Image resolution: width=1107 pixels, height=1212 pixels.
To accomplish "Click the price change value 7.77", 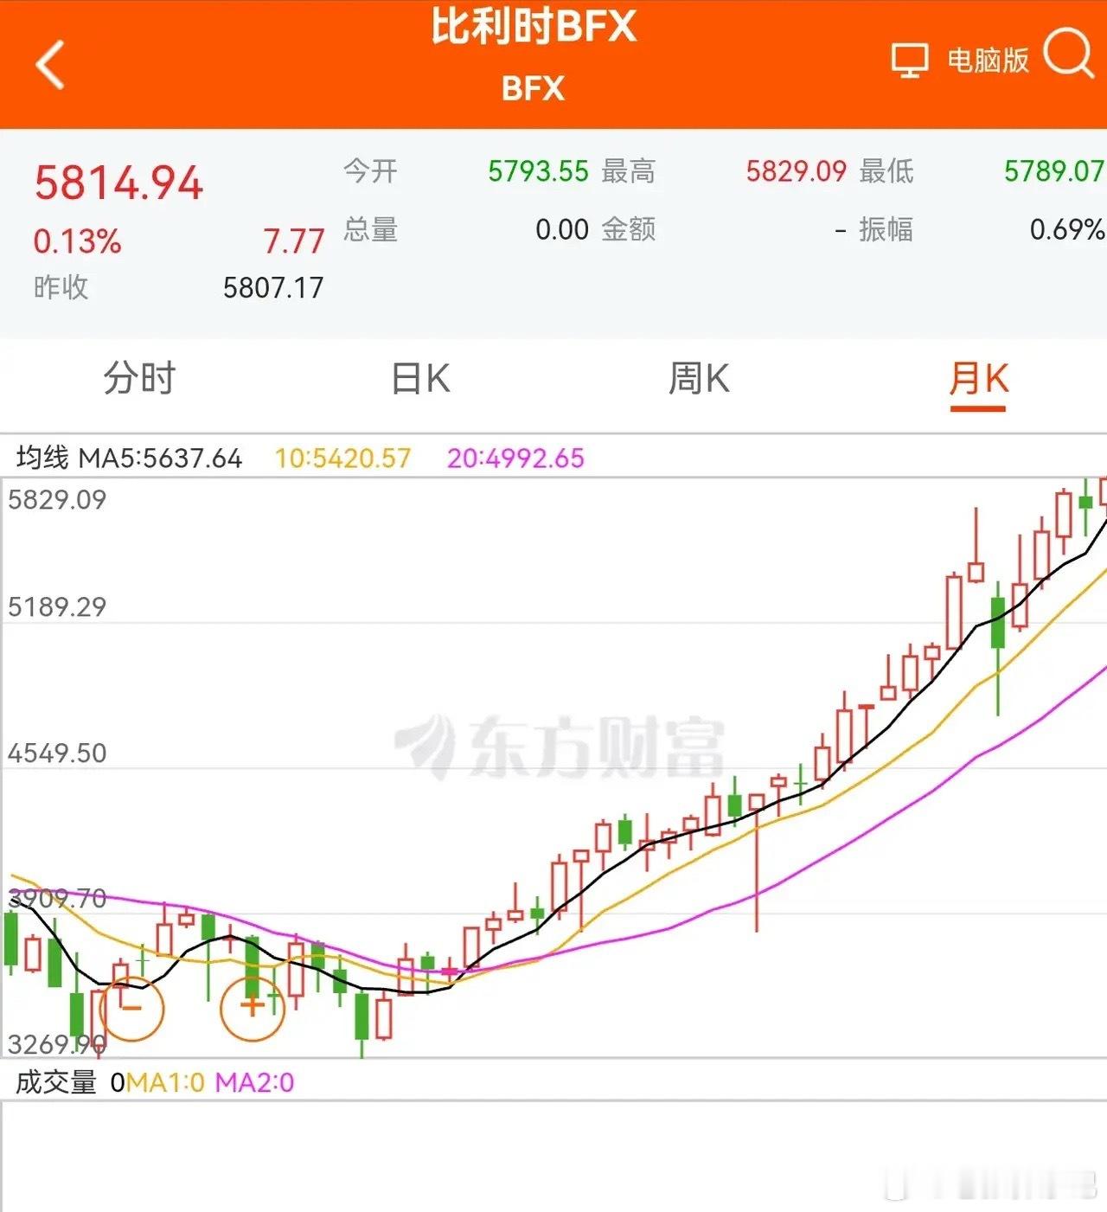I will click(294, 241).
